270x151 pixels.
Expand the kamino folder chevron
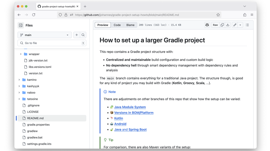19,80
